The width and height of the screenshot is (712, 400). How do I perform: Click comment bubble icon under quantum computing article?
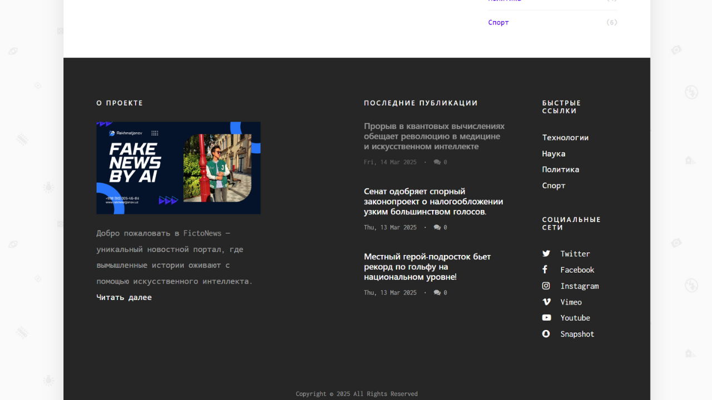(x=437, y=162)
